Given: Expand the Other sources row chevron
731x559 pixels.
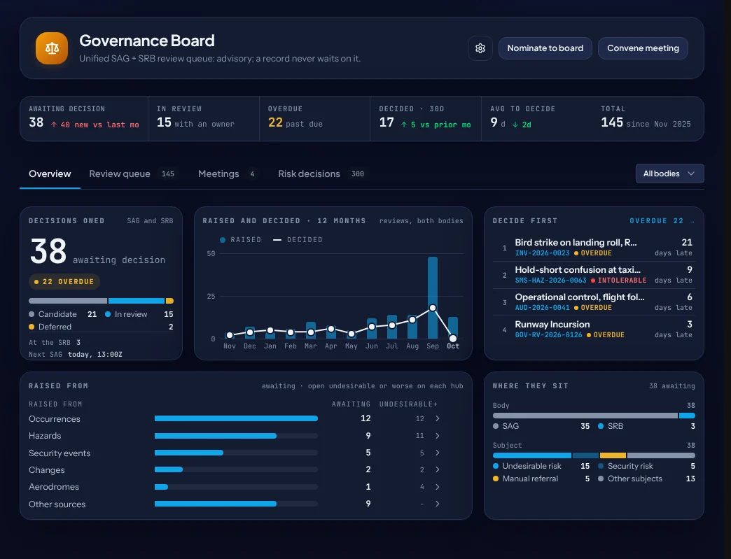Looking at the screenshot, I should 438,504.
